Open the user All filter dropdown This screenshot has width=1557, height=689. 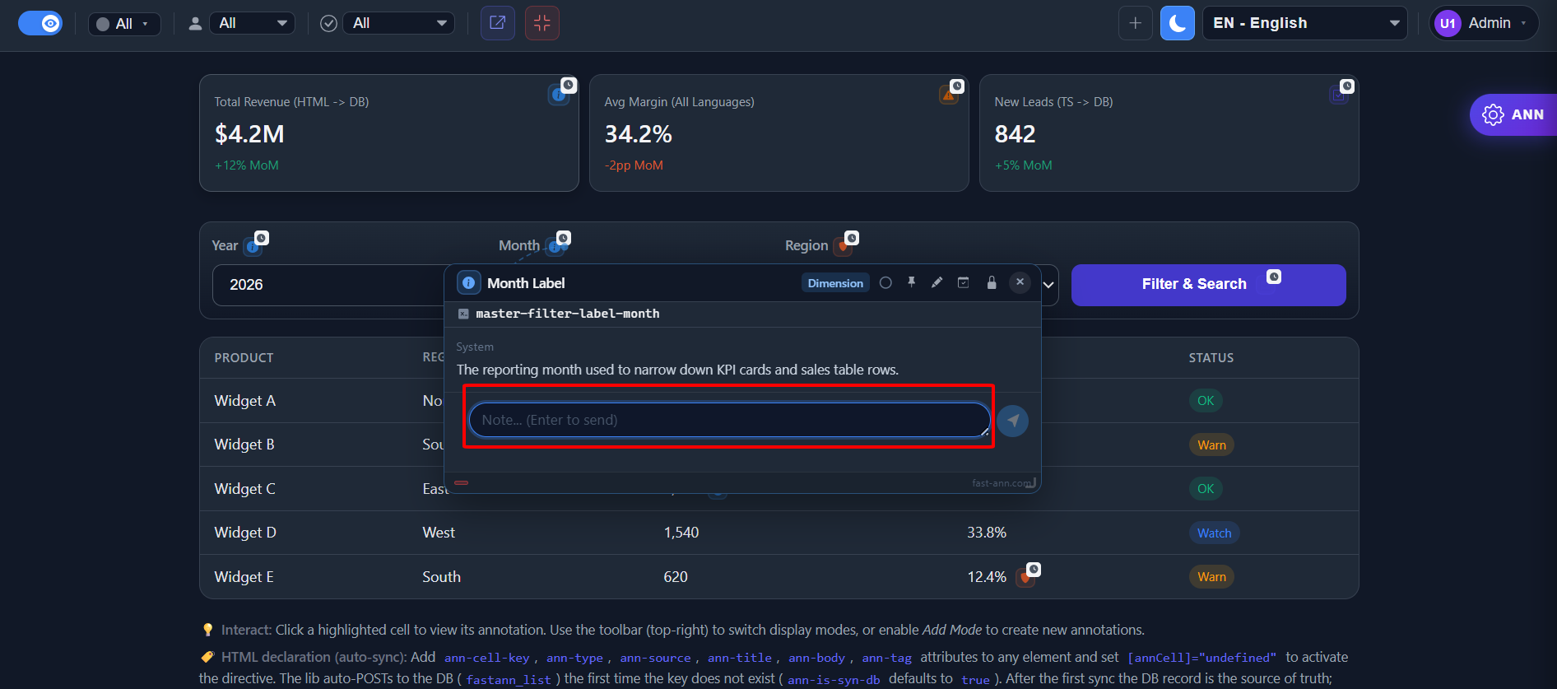pyautogui.click(x=253, y=23)
